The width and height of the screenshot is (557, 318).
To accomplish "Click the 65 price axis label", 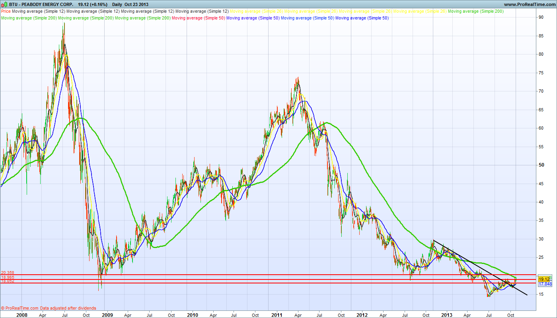I will (541, 110).
